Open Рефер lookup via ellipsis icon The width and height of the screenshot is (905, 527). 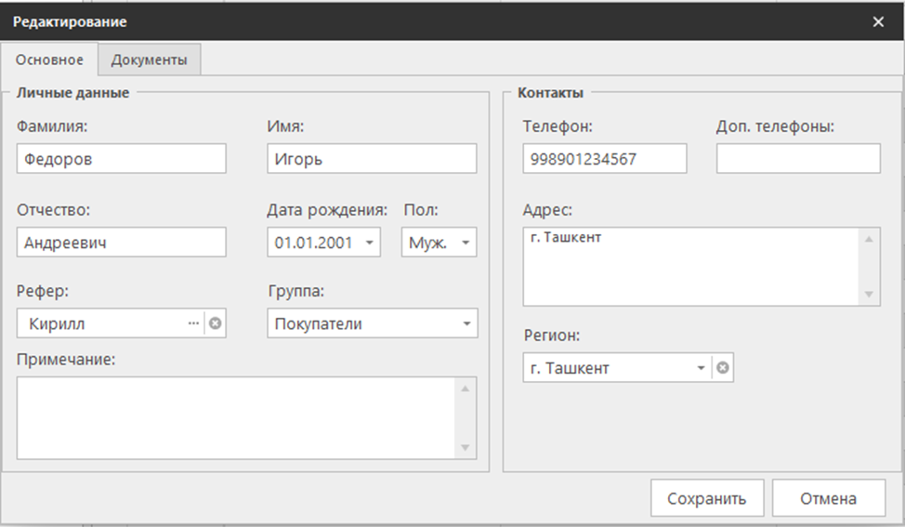tap(193, 323)
